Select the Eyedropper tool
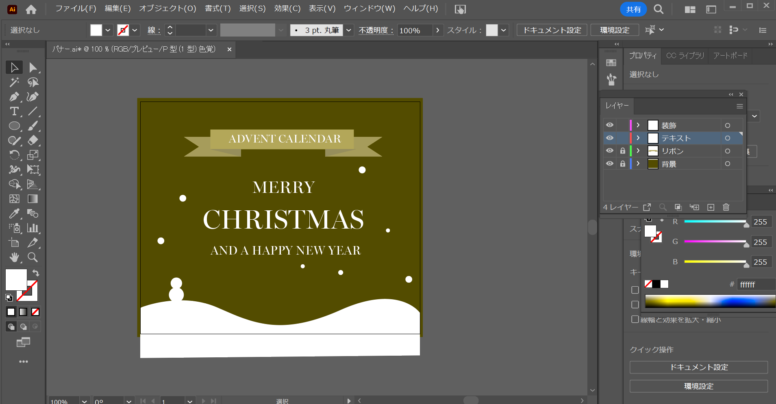Image resolution: width=776 pixels, height=404 pixels. [14, 213]
